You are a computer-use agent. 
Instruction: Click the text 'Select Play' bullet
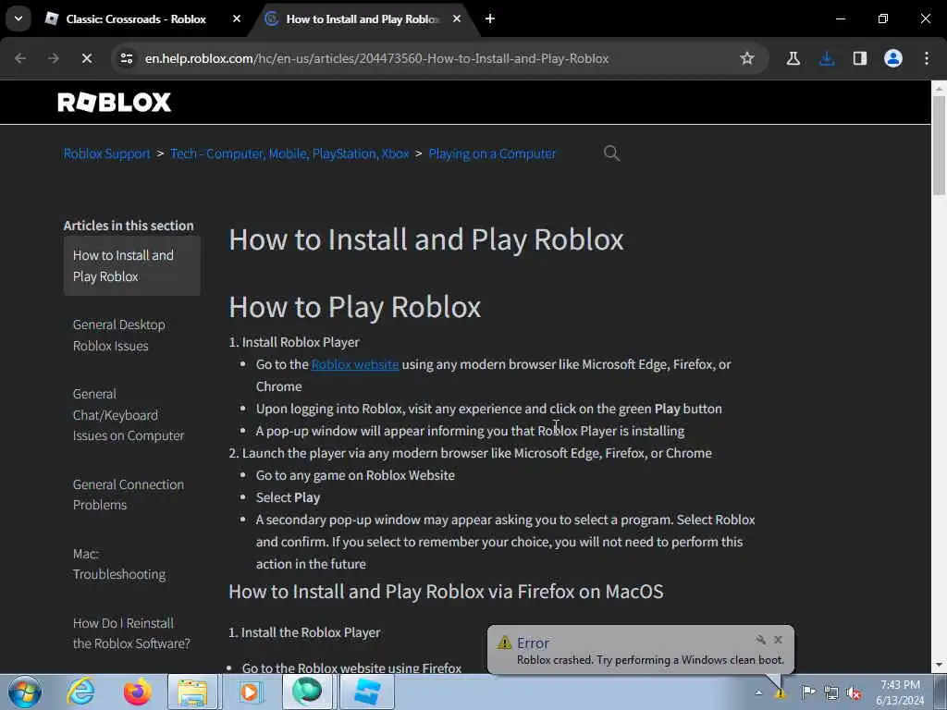(288, 497)
